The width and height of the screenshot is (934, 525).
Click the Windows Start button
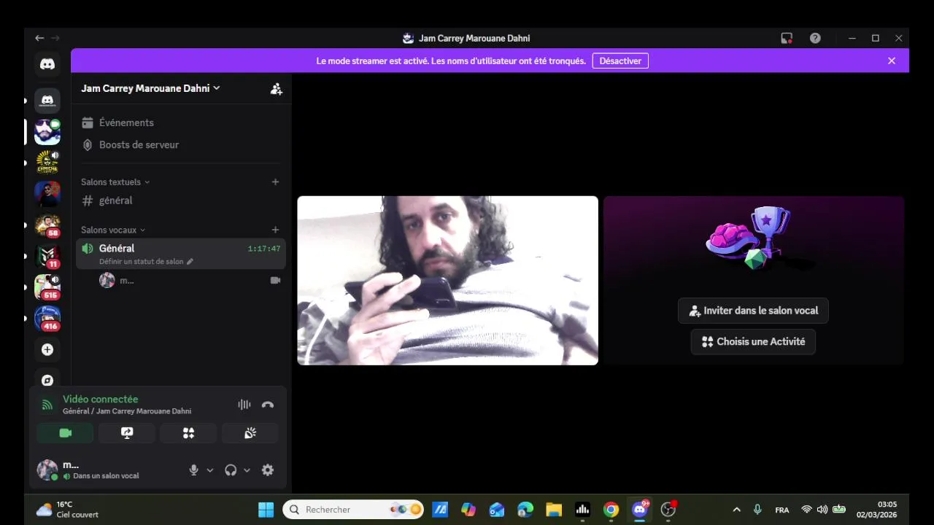coord(266,510)
